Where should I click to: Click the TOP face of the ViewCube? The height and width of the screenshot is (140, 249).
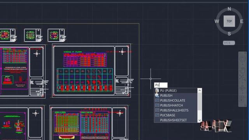[x=229, y=21]
